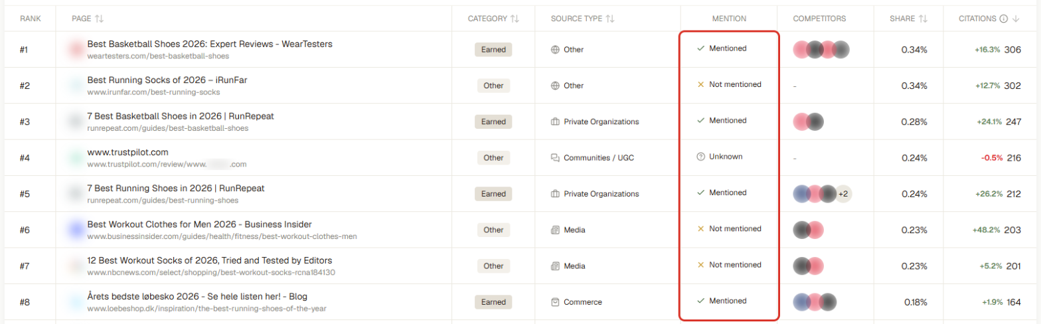Click the down arrow after CITATIONS header
The image size is (1041, 324).
pyautogui.click(x=1015, y=19)
